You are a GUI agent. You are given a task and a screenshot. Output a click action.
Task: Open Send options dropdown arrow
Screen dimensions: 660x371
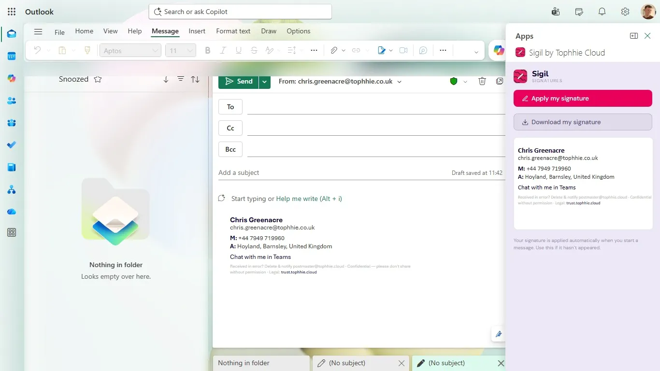click(264, 82)
